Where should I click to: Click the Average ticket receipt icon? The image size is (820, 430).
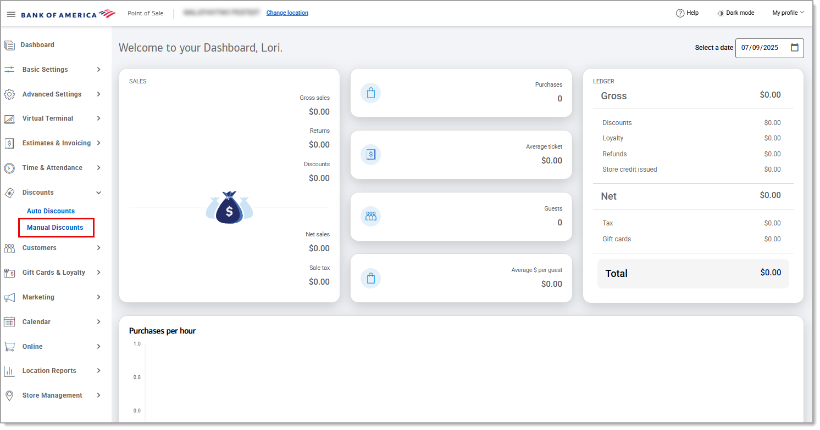pyautogui.click(x=370, y=155)
